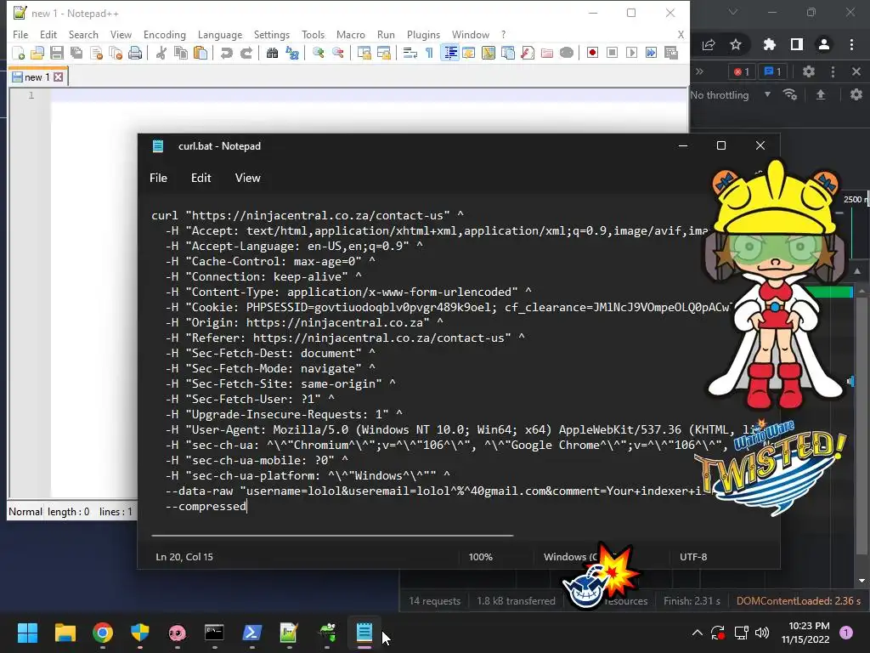Click 'Ln 20, Col 15' in Notepad status bar
This screenshot has height=653, width=870.
(x=184, y=556)
